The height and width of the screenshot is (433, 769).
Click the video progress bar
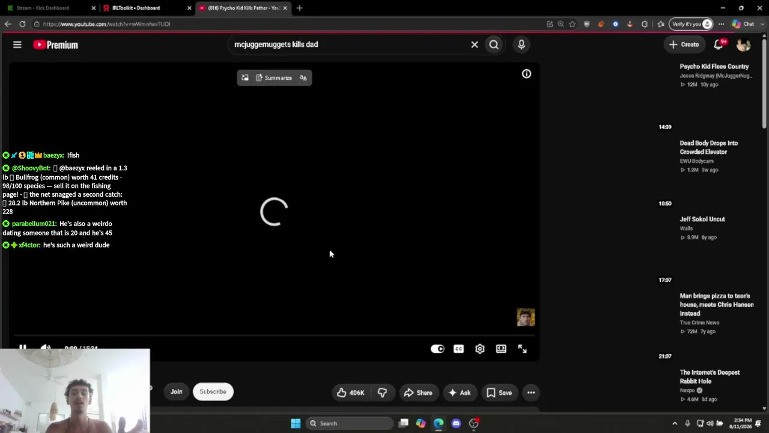(x=273, y=336)
